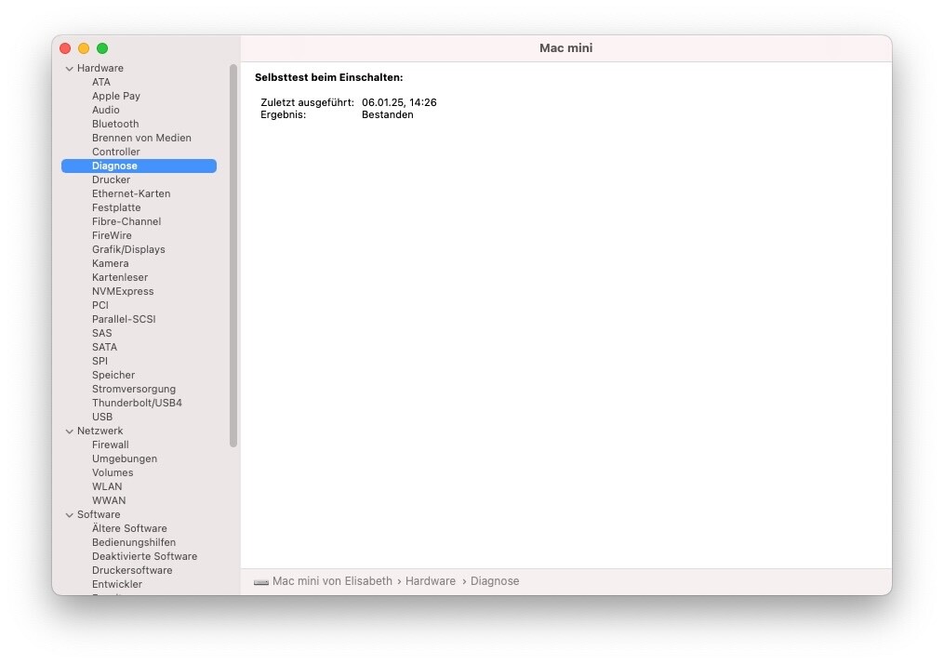This screenshot has width=944, height=664.
Task: Choose SAS in the Hardware list
Action: 101,333
